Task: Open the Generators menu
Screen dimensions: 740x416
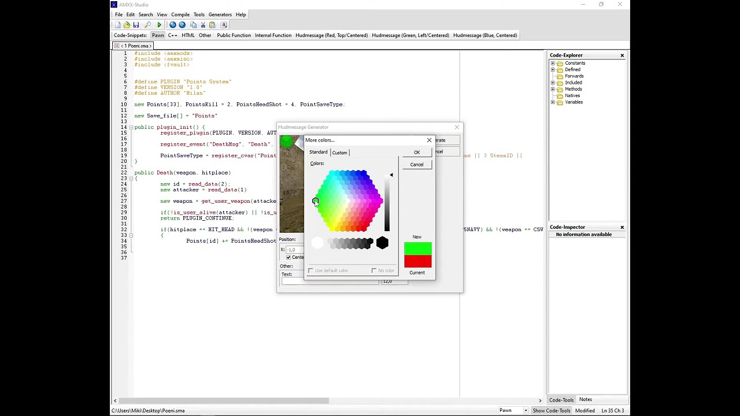Action: (220, 14)
